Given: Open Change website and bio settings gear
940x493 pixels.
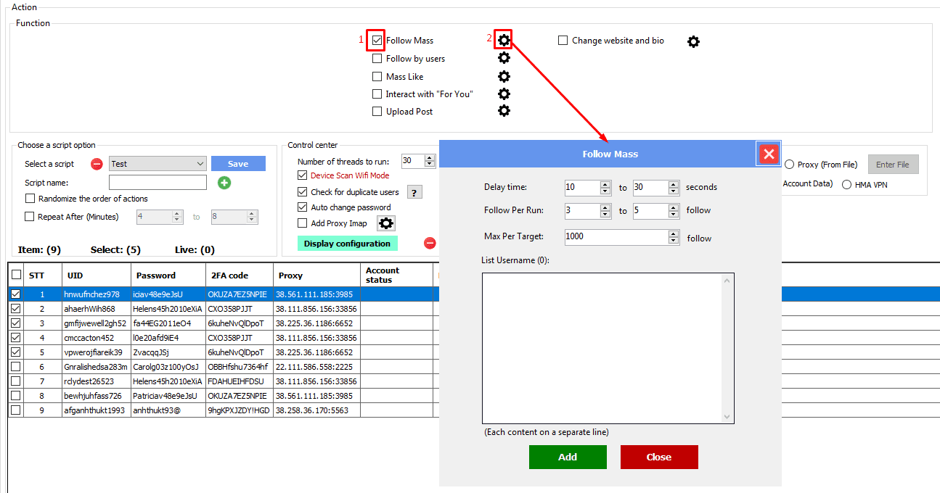Looking at the screenshot, I should [693, 41].
